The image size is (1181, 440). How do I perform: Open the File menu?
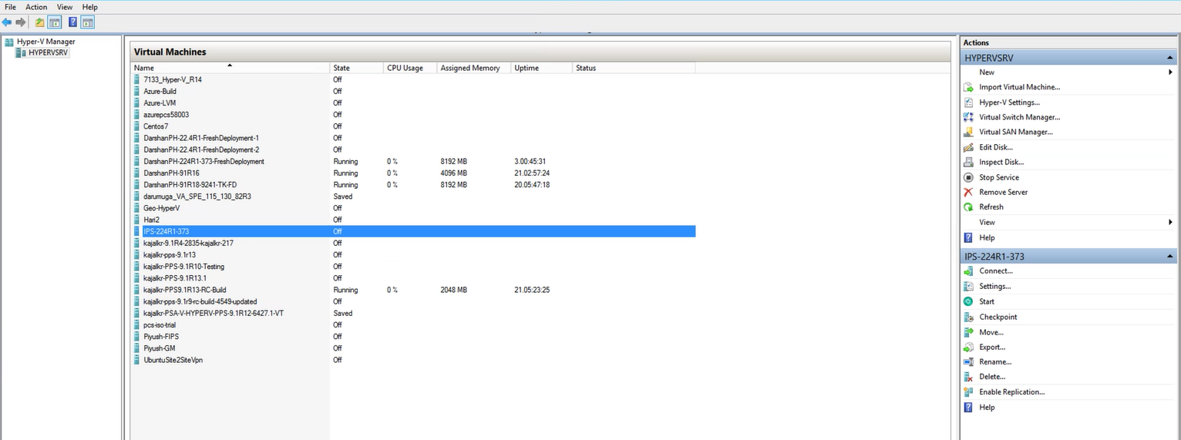(11, 7)
